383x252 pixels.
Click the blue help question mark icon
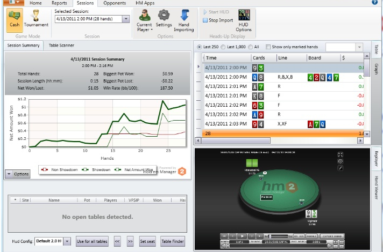(374, 2)
